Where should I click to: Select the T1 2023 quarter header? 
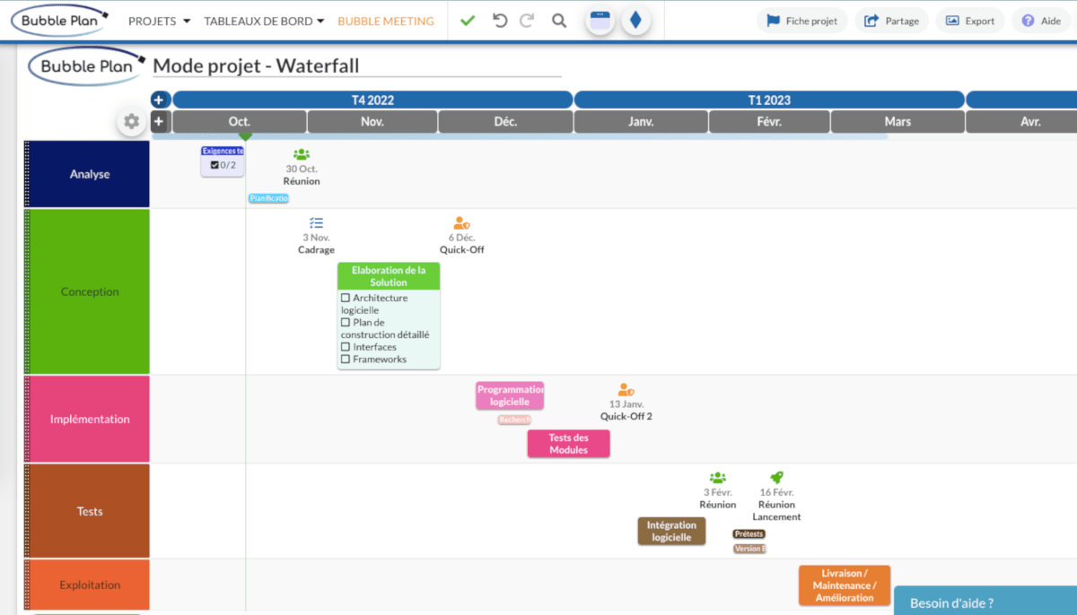[x=769, y=100]
